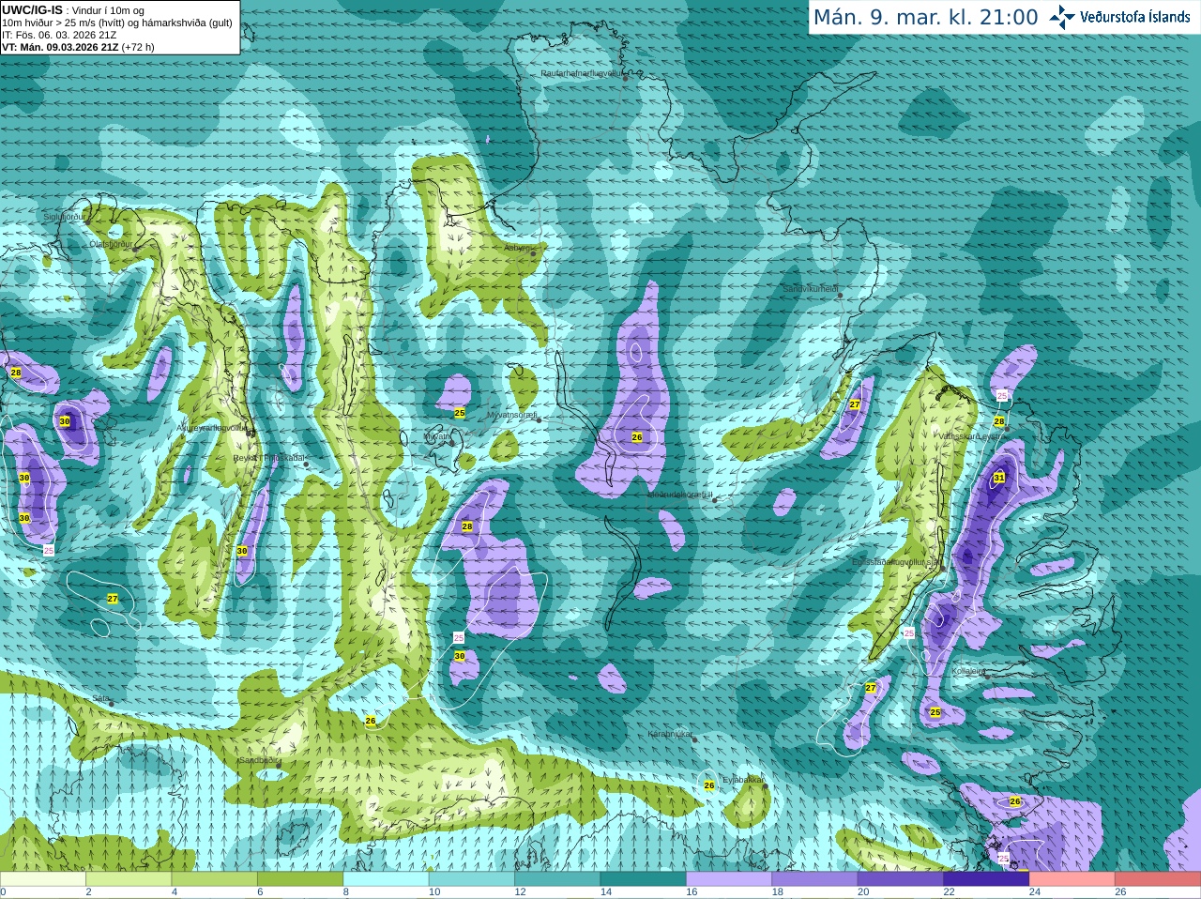This screenshot has height=899, width=1201.
Task: Pick the legend swatch above 26 m/s
Action: [x=1158, y=879]
